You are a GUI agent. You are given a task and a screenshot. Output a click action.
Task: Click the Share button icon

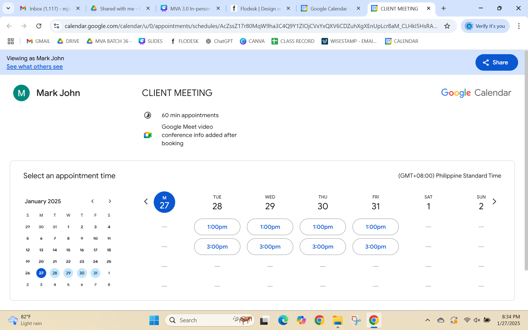[x=486, y=62]
